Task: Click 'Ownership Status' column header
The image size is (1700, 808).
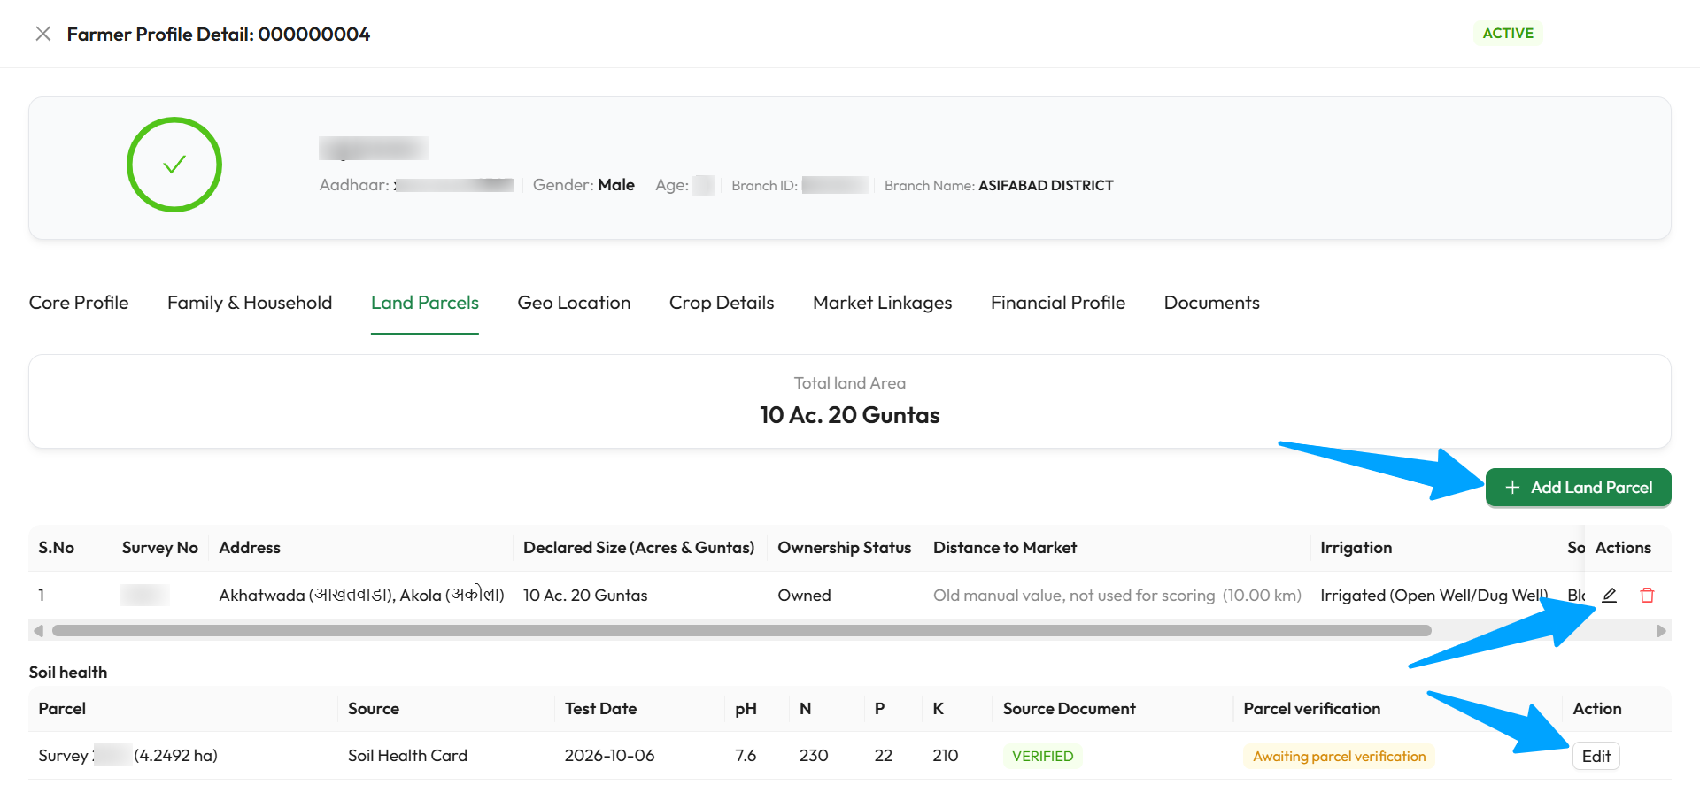Action: click(x=844, y=548)
